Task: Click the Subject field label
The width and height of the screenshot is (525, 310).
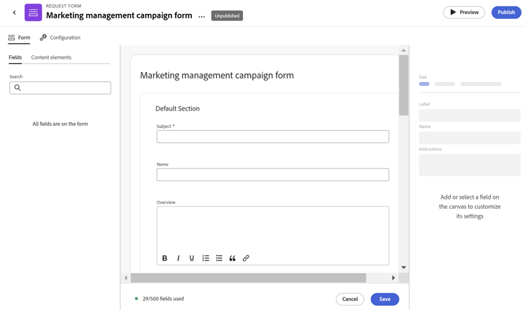Action: tap(165, 126)
